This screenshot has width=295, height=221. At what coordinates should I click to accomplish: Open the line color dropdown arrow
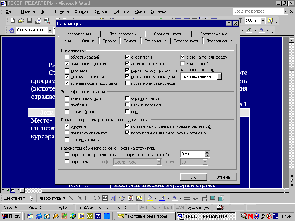(168, 198)
